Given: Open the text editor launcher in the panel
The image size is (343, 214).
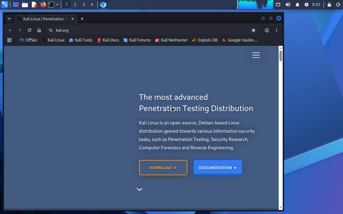Looking at the screenshot, I should coord(34,5).
